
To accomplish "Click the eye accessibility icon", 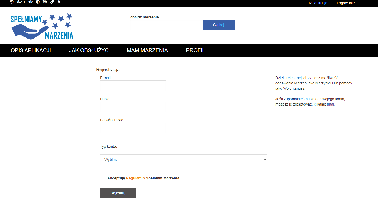I will (31, 2).
